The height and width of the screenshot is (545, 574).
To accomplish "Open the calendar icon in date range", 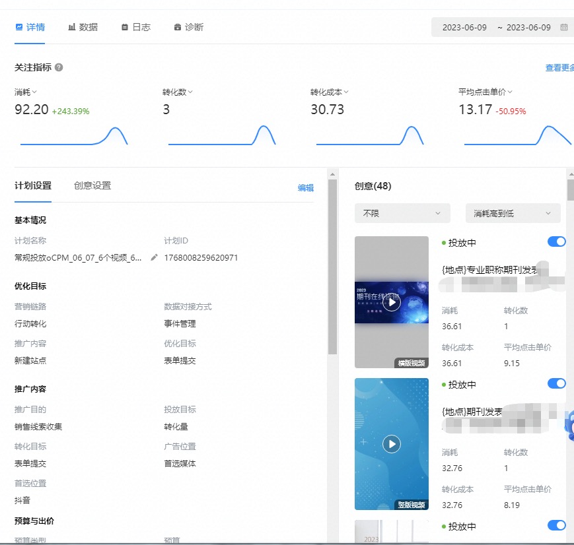I will tap(564, 28).
